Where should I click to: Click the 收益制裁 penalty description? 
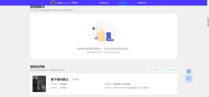coord(63,84)
